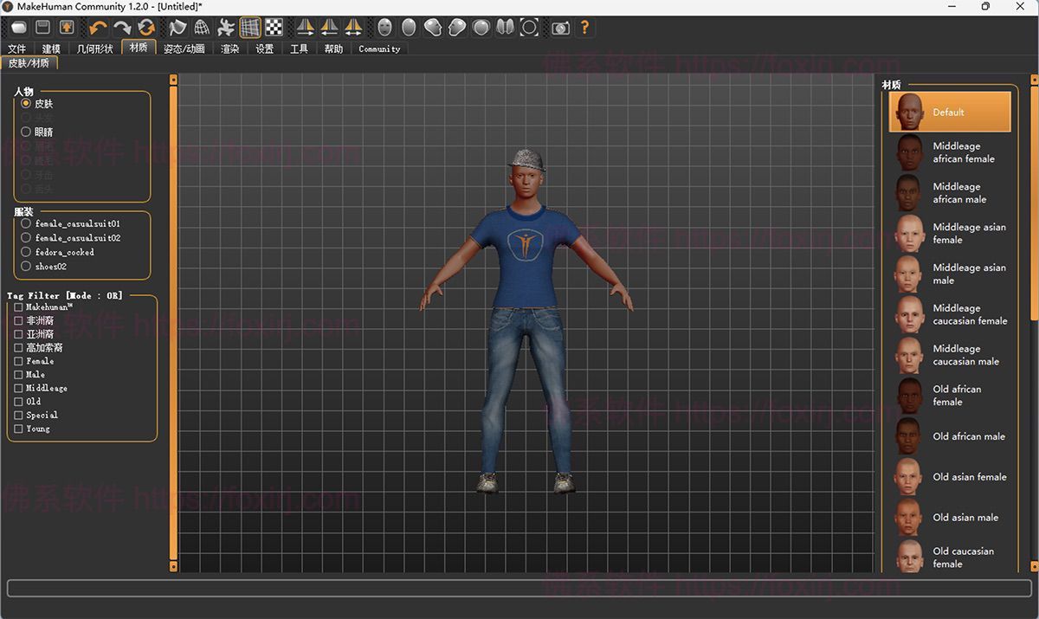Toggle wireframe view in toolbar

tap(202, 28)
